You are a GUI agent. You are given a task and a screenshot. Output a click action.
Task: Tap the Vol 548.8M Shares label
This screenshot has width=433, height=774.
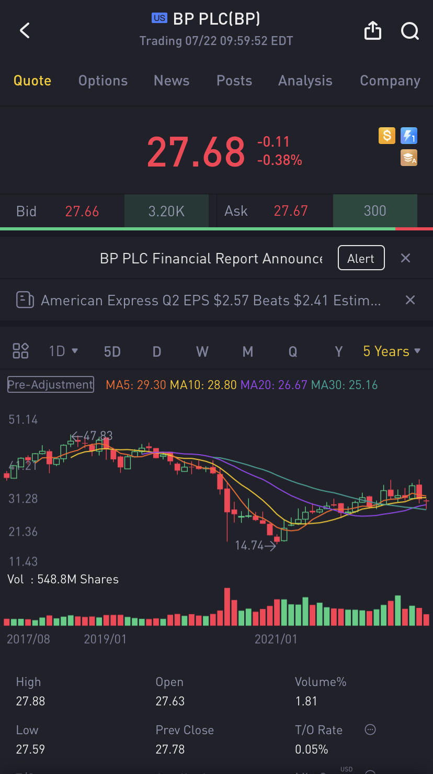[x=63, y=579]
